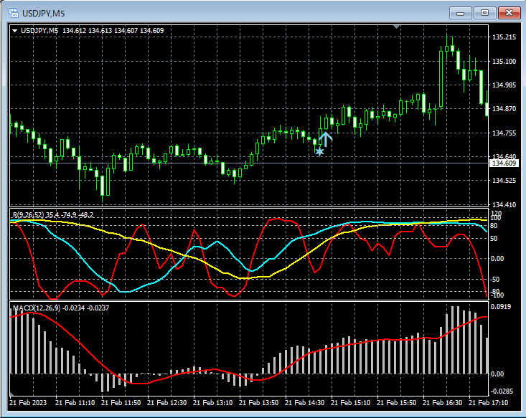Minimize the USDJPY,M5 chart window
526x418 pixels.
461,12
